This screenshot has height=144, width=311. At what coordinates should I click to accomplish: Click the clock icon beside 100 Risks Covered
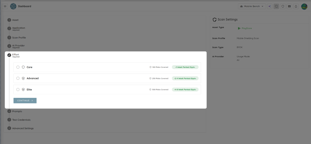150,67
